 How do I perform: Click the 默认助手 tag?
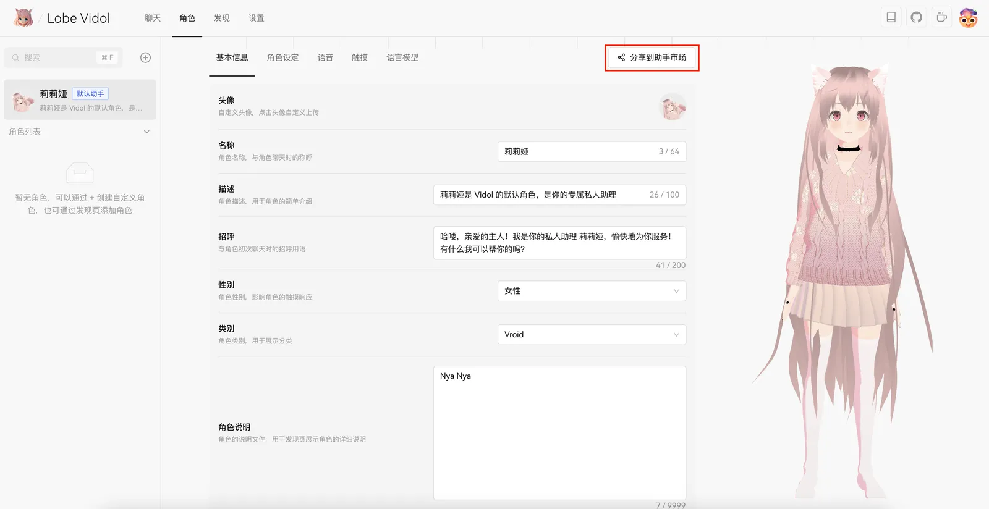point(90,94)
